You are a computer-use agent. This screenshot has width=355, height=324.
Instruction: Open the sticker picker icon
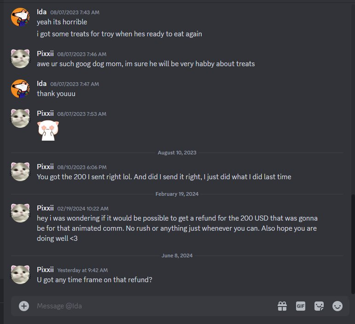[x=319, y=306]
